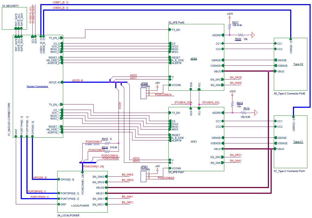Open the Nucleo Connectors sheet link
Screen dimensions: 312x218
click(37, 87)
